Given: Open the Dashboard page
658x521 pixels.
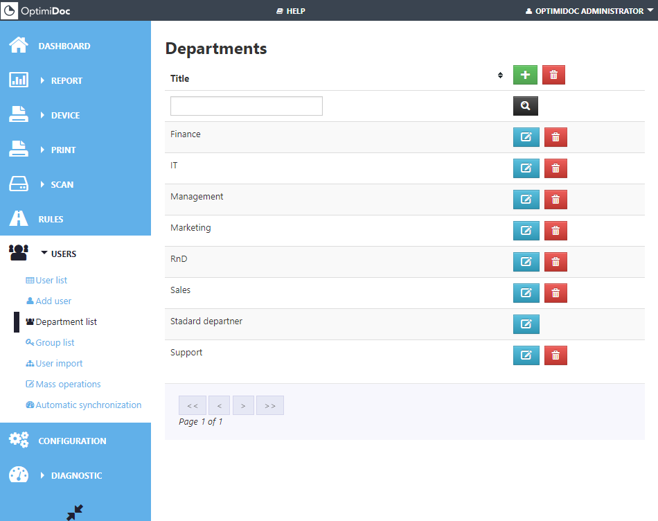Looking at the screenshot, I should pos(64,46).
